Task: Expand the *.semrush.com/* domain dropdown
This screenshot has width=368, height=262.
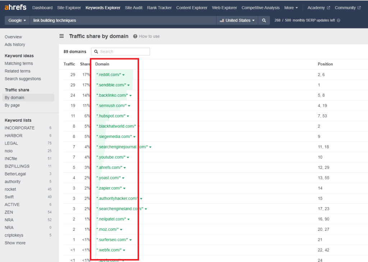Action: [129, 106]
